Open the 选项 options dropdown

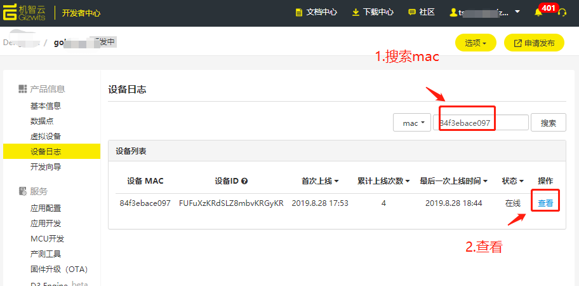click(476, 43)
